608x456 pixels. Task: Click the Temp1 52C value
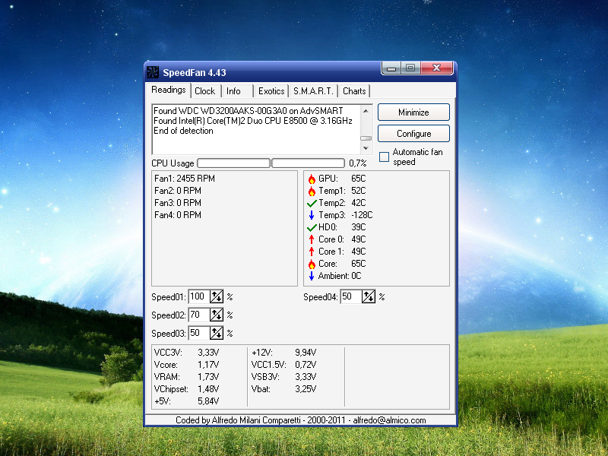click(x=358, y=191)
